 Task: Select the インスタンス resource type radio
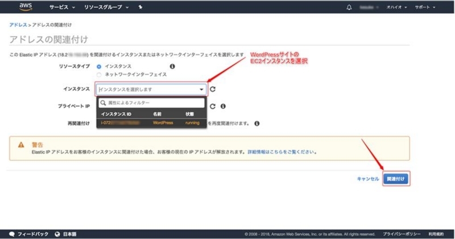coord(99,66)
